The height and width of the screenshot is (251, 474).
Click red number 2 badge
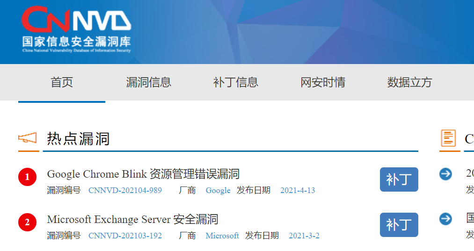click(27, 222)
